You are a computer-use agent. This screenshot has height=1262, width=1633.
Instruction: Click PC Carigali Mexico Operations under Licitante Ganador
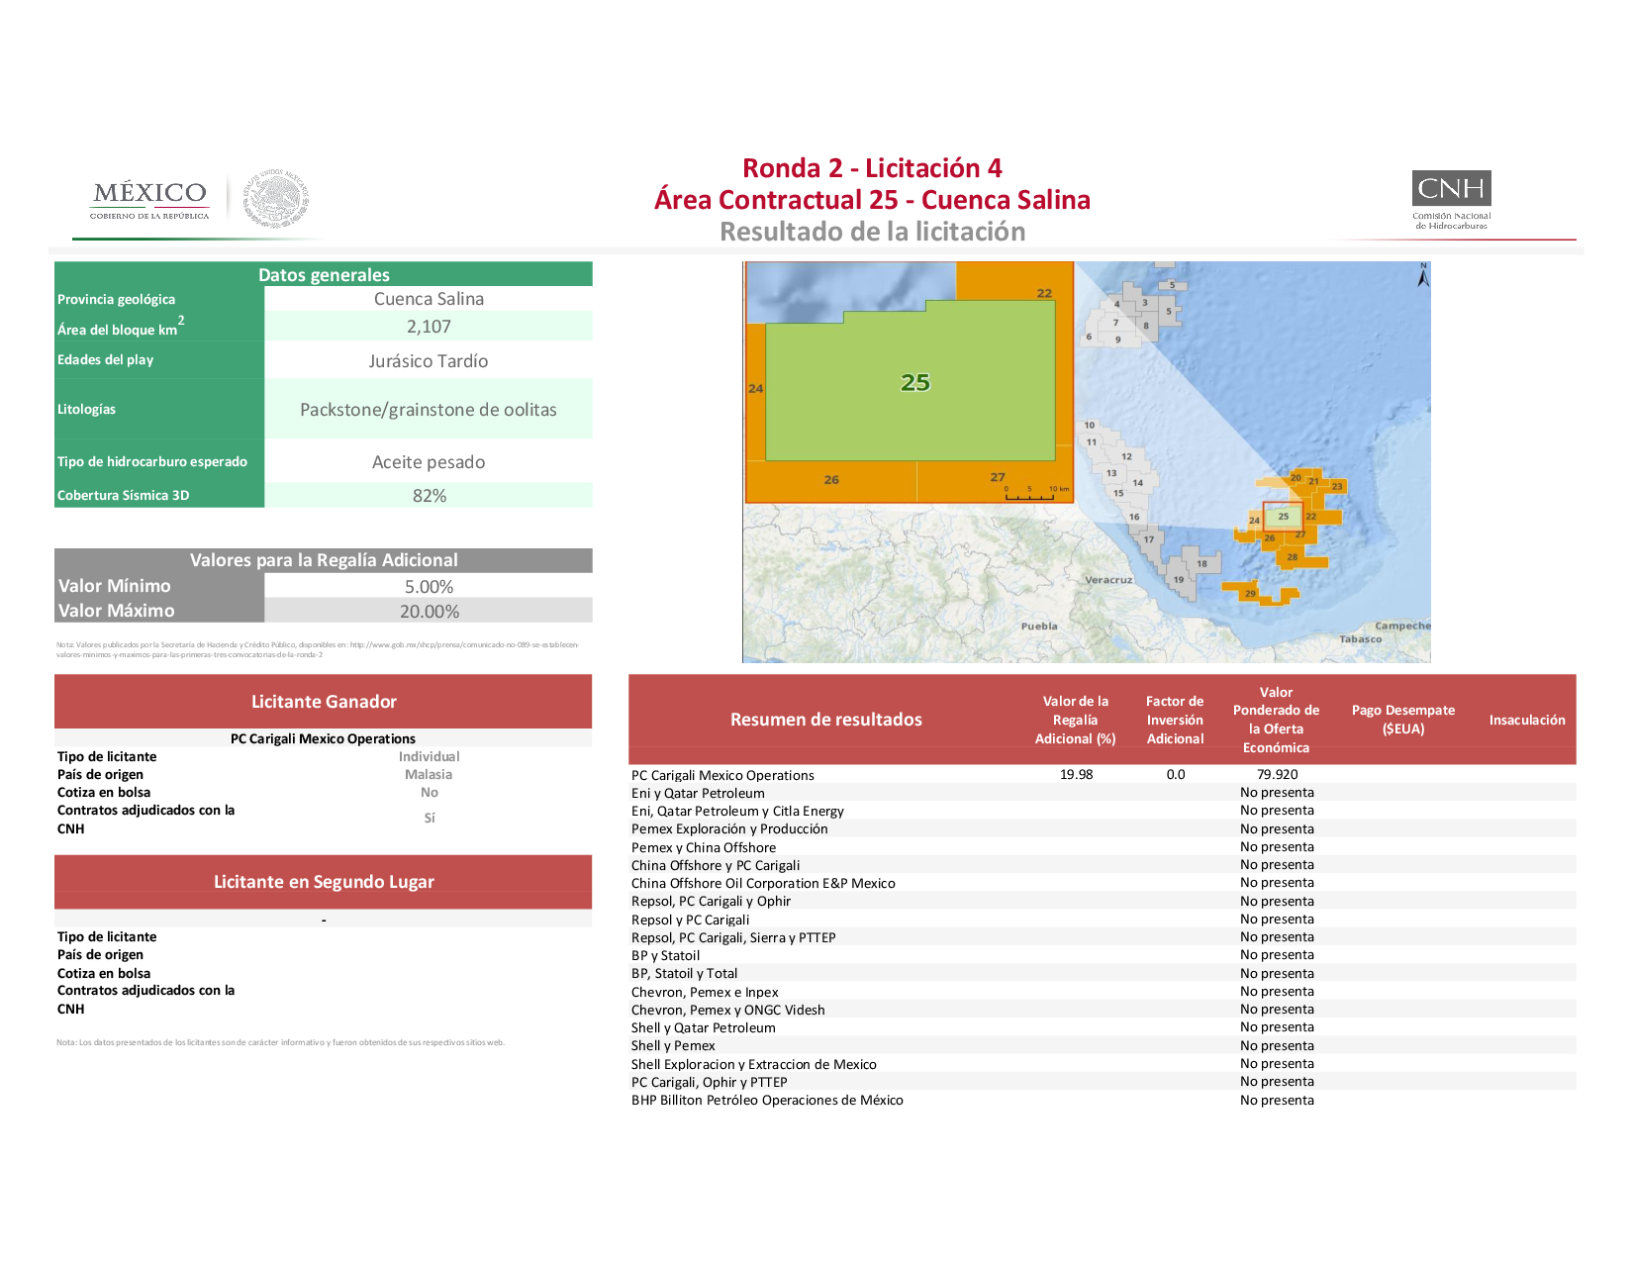[324, 738]
